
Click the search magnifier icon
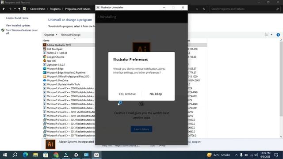coord(277,9)
